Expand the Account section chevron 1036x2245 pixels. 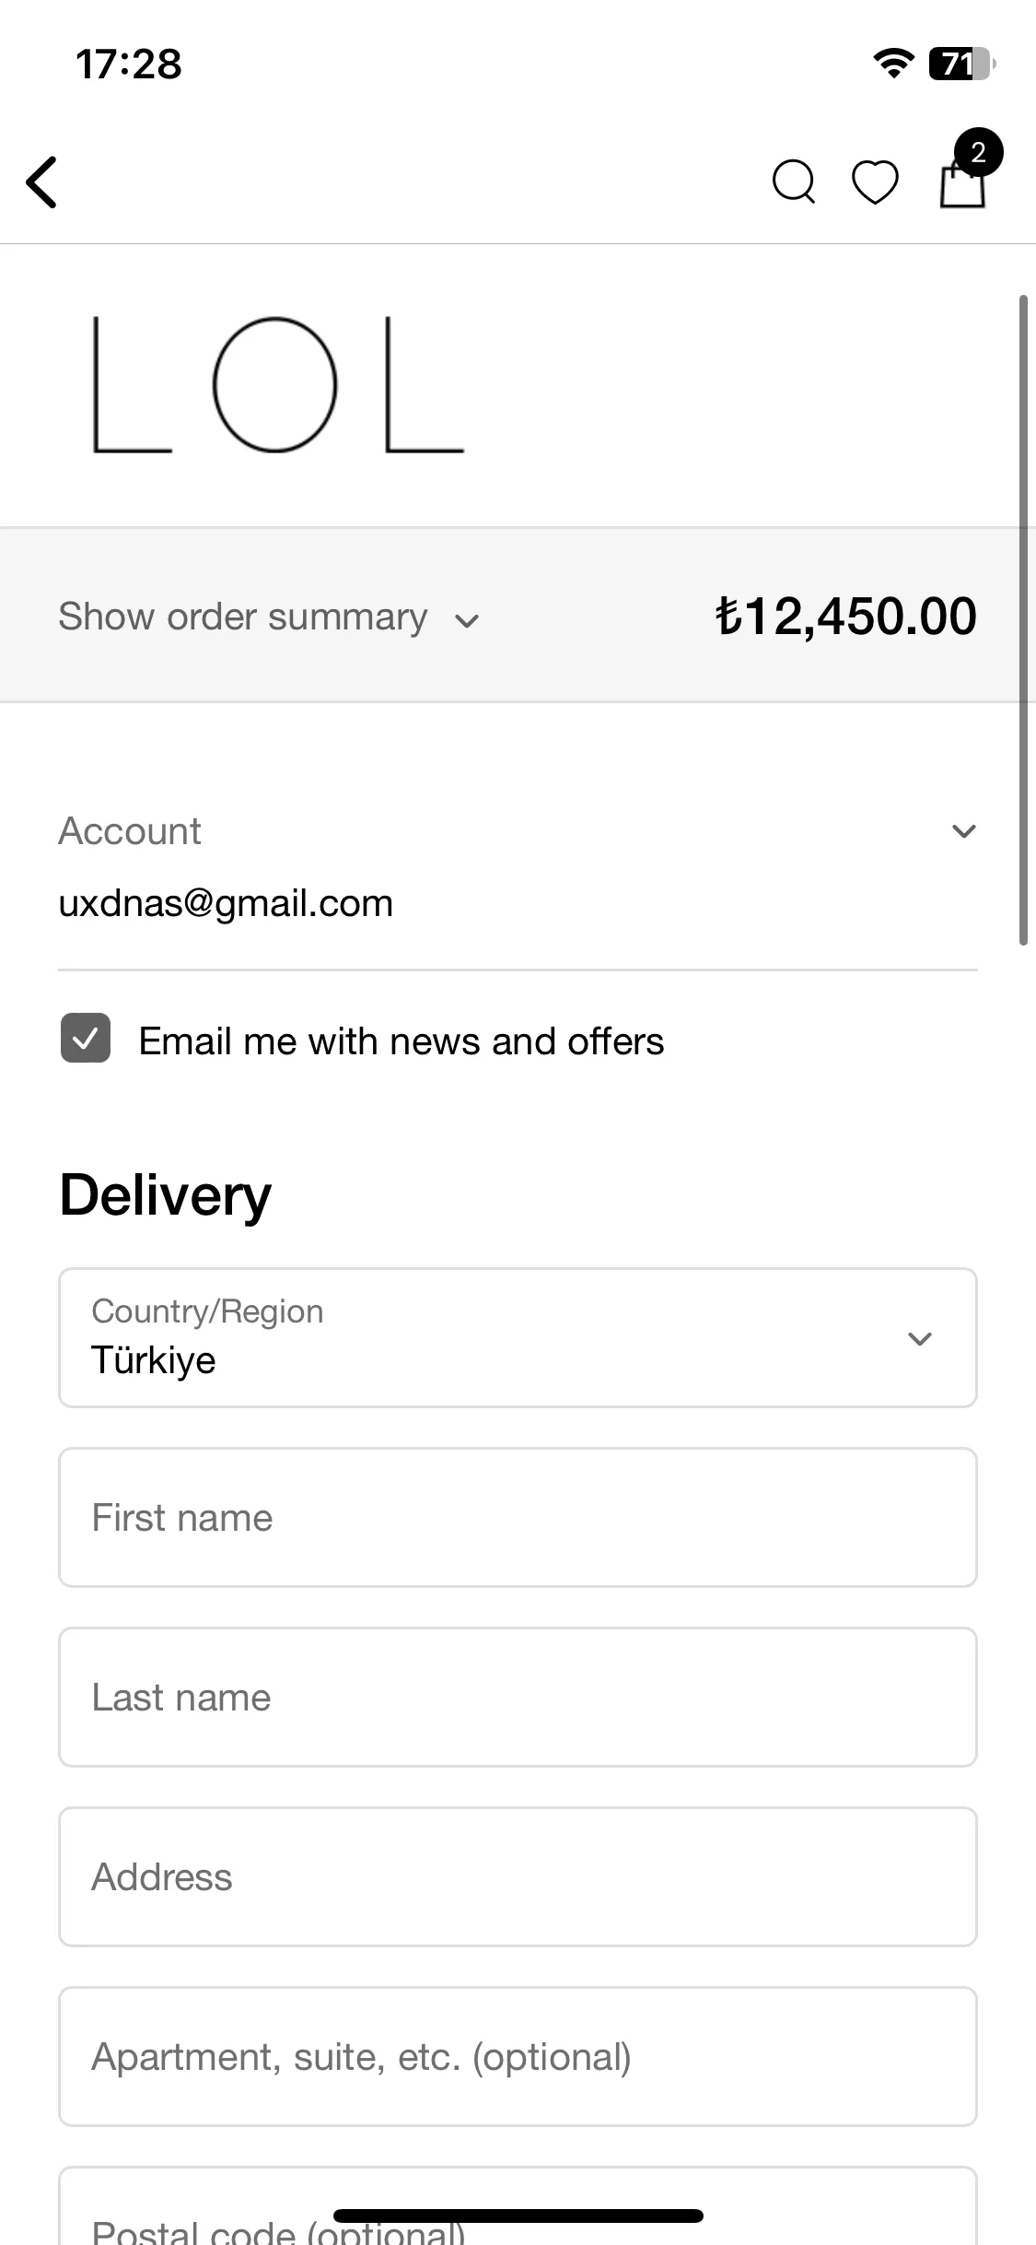point(963,831)
